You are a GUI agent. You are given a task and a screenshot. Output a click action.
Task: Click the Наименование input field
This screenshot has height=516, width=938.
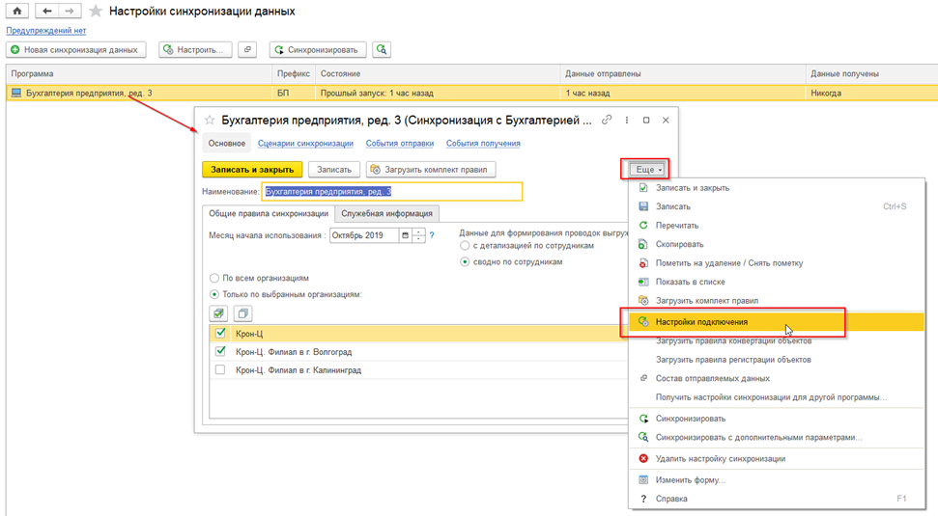[x=392, y=192]
